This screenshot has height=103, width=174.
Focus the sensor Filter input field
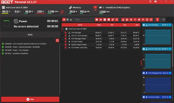pos(84,20)
